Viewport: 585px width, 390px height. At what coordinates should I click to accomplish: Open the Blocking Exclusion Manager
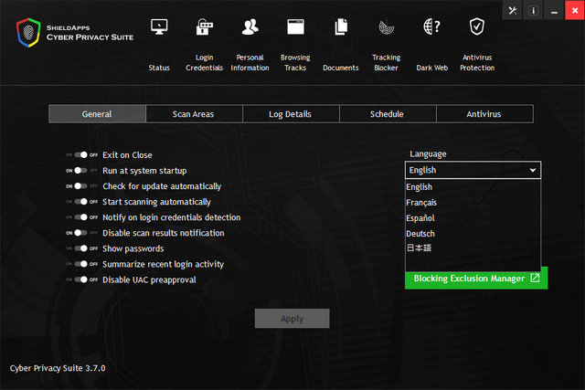[x=475, y=279]
